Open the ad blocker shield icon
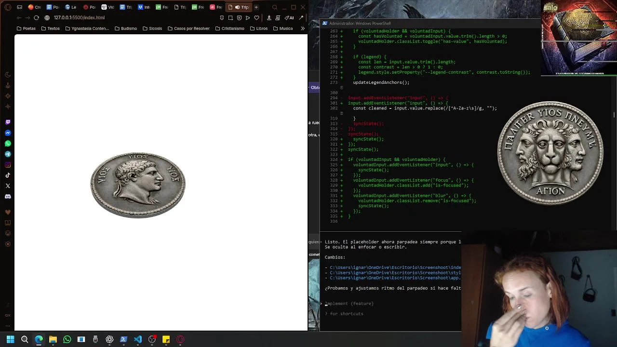This screenshot has height=347, width=617. tap(239, 18)
